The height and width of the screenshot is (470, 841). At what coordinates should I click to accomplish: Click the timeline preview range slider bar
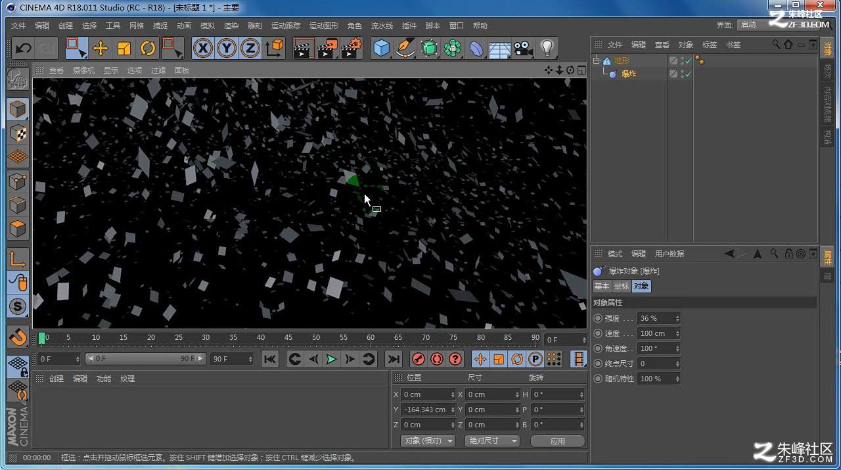click(x=146, y=359)
